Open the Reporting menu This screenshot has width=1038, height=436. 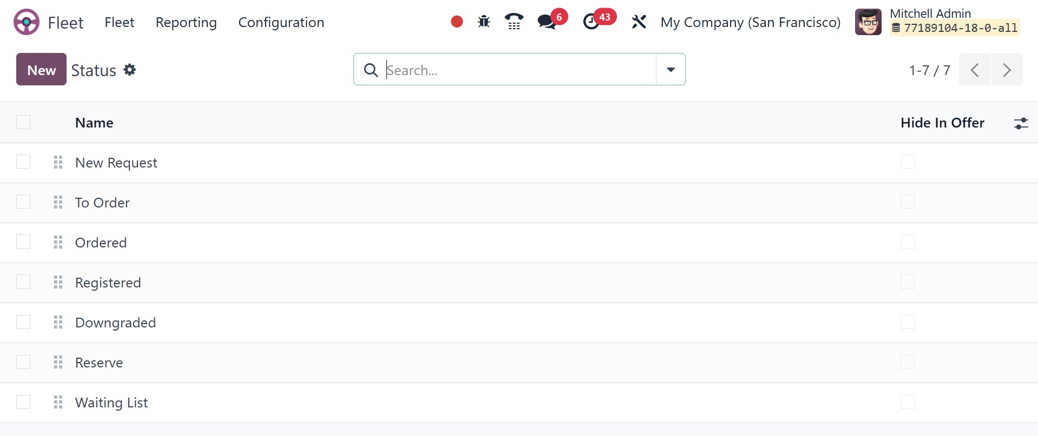pyautogui.click(x=186, y=22)
